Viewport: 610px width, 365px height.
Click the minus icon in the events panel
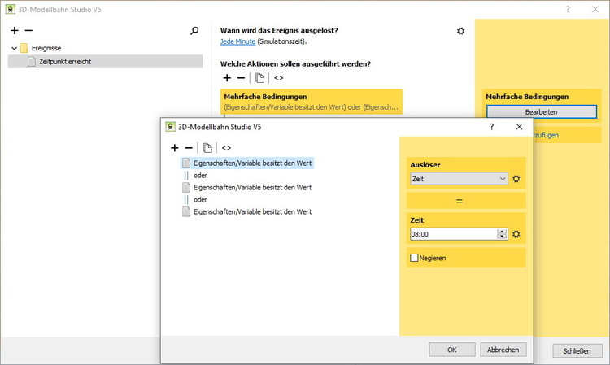pyautogui.click(x=27, y=31)
